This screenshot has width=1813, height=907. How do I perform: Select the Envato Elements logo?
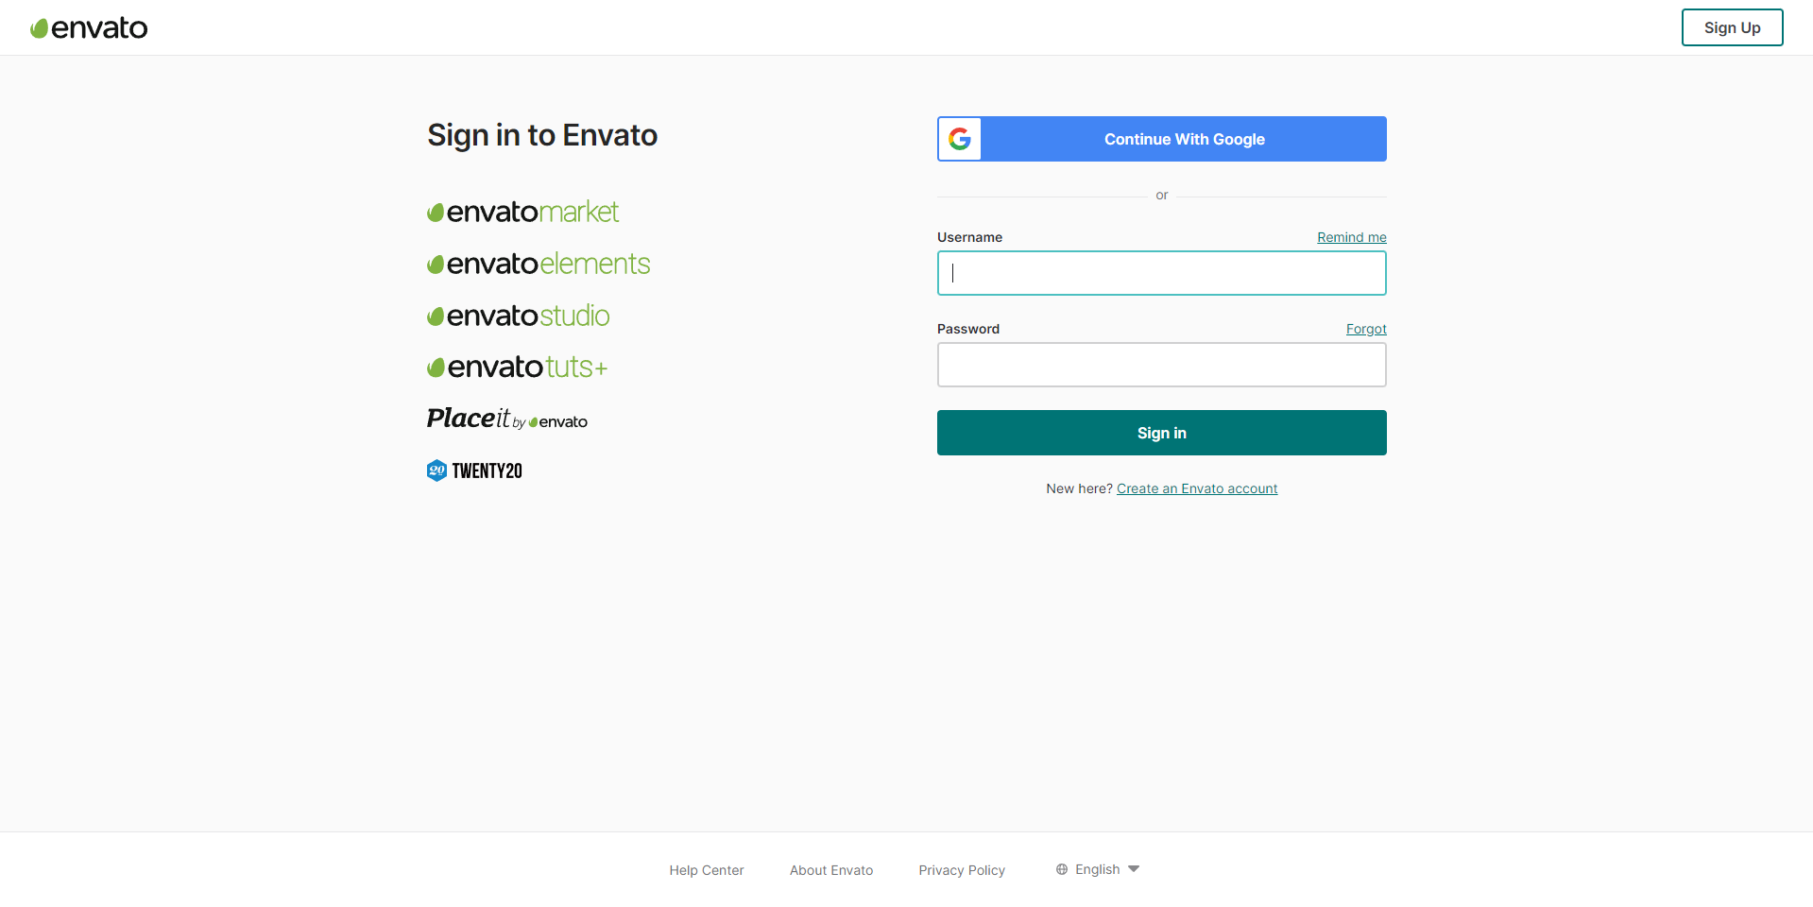click(538, 264)
